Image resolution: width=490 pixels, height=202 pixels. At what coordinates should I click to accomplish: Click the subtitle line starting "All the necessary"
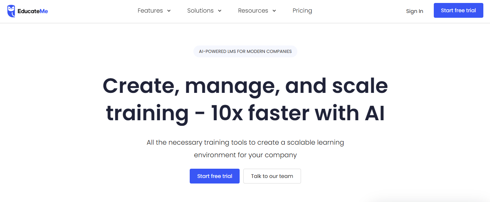[x=245, y=142]
